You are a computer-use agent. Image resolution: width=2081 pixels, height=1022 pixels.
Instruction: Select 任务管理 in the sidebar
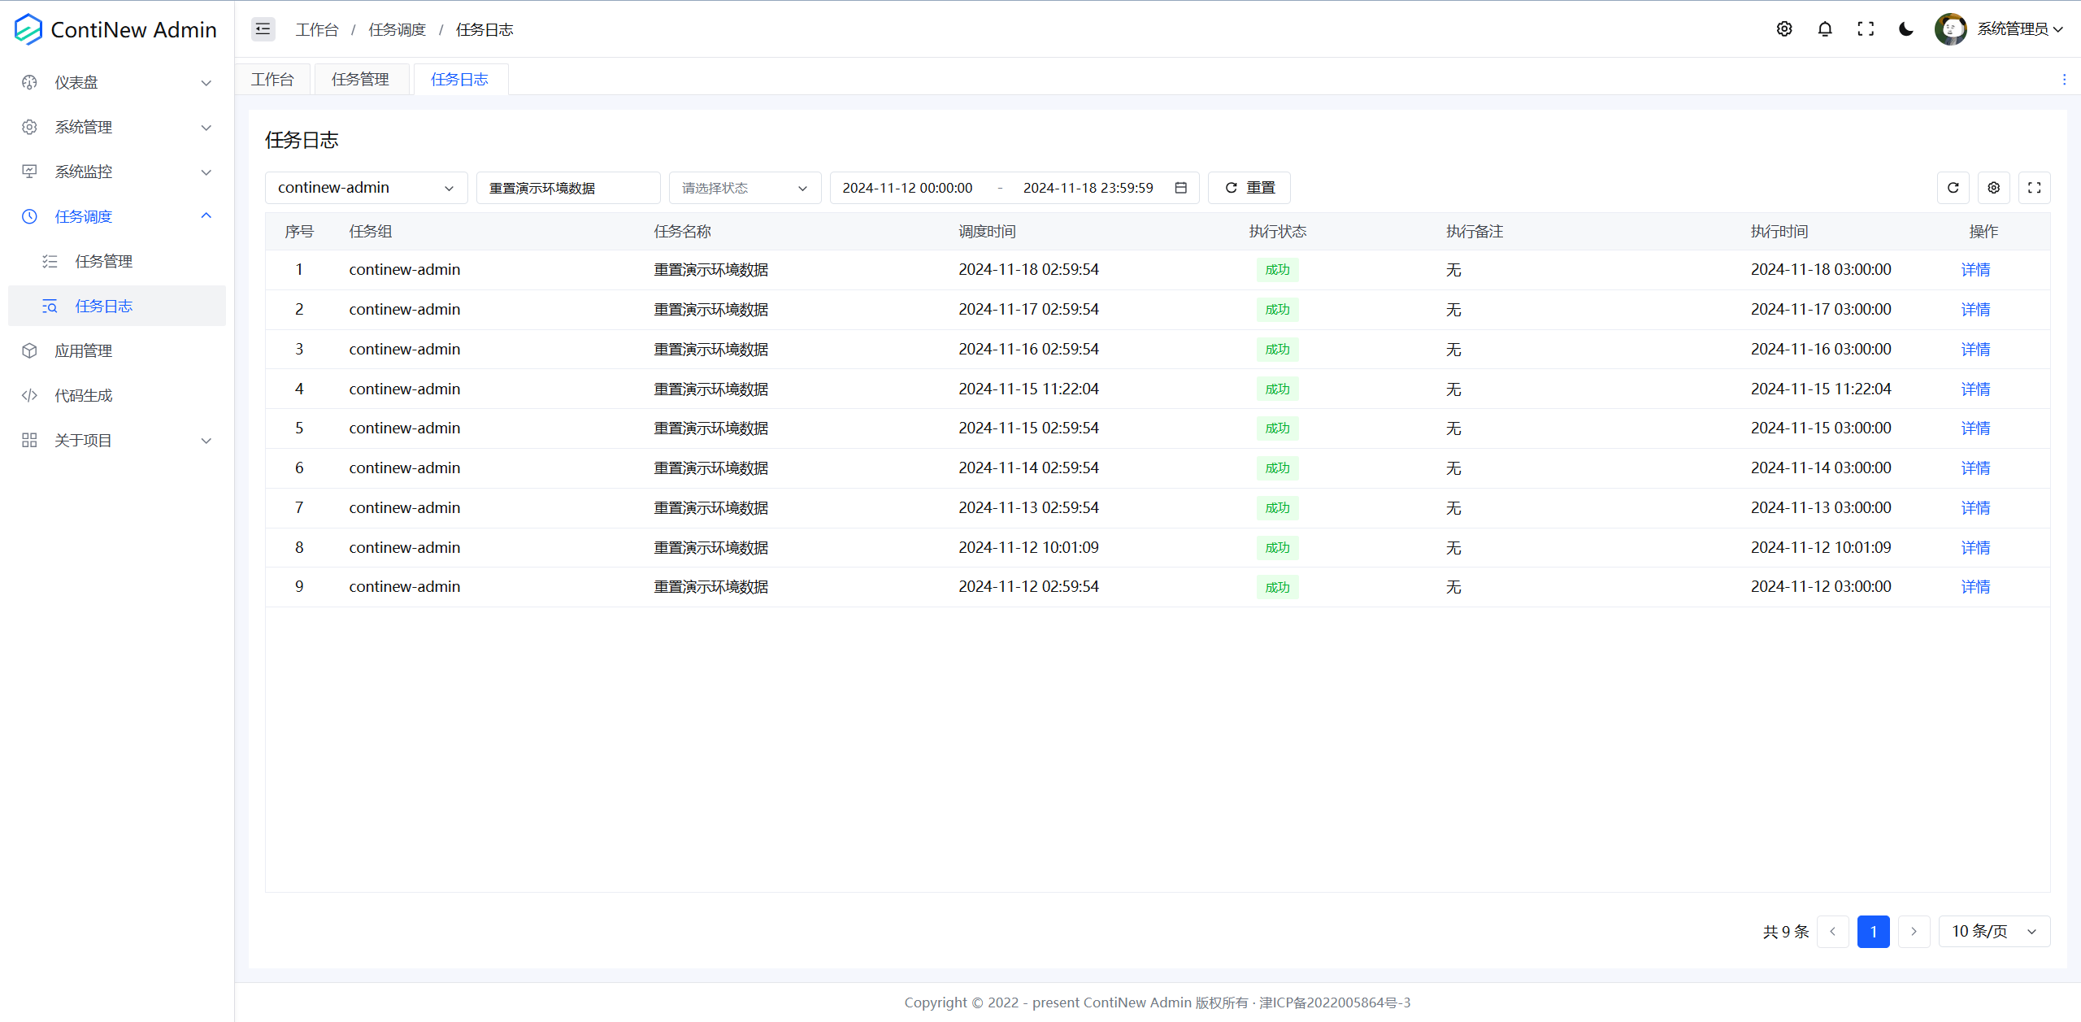(x=104, y=261)
